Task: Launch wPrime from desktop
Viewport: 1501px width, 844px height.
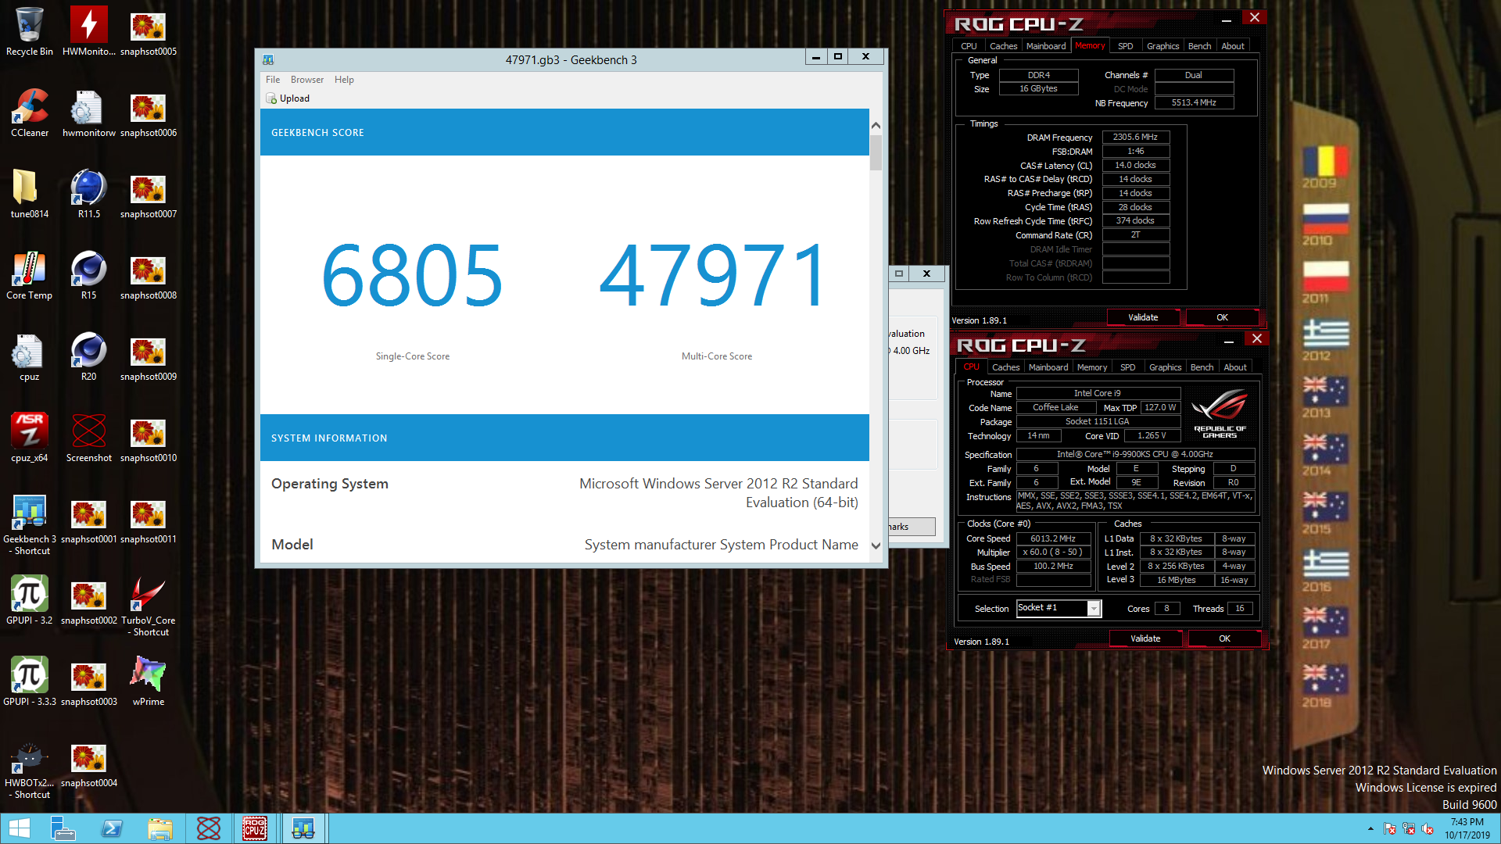Action: 148,681
